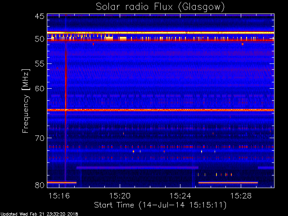
Task: Click the bright yellow emission band near 49 MHz
Action: click(161, 33)
